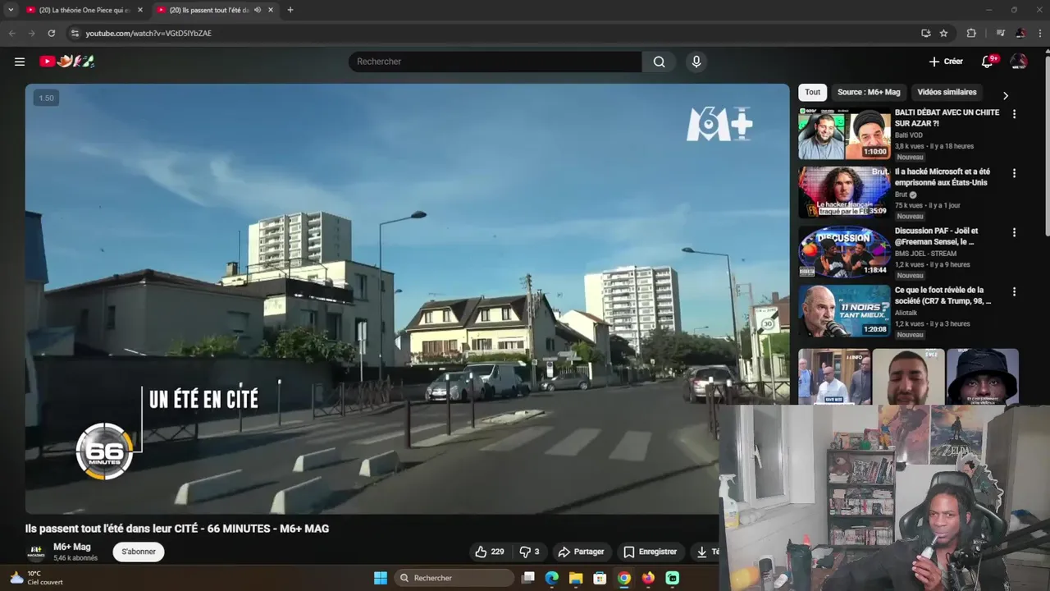Mute audio on the playing tab
1050x591 pixels.
click(258, 10)
